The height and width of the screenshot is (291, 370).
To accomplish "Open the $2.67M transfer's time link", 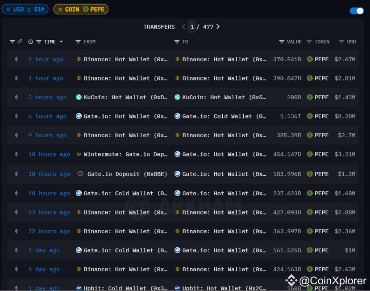I will 46,59.
